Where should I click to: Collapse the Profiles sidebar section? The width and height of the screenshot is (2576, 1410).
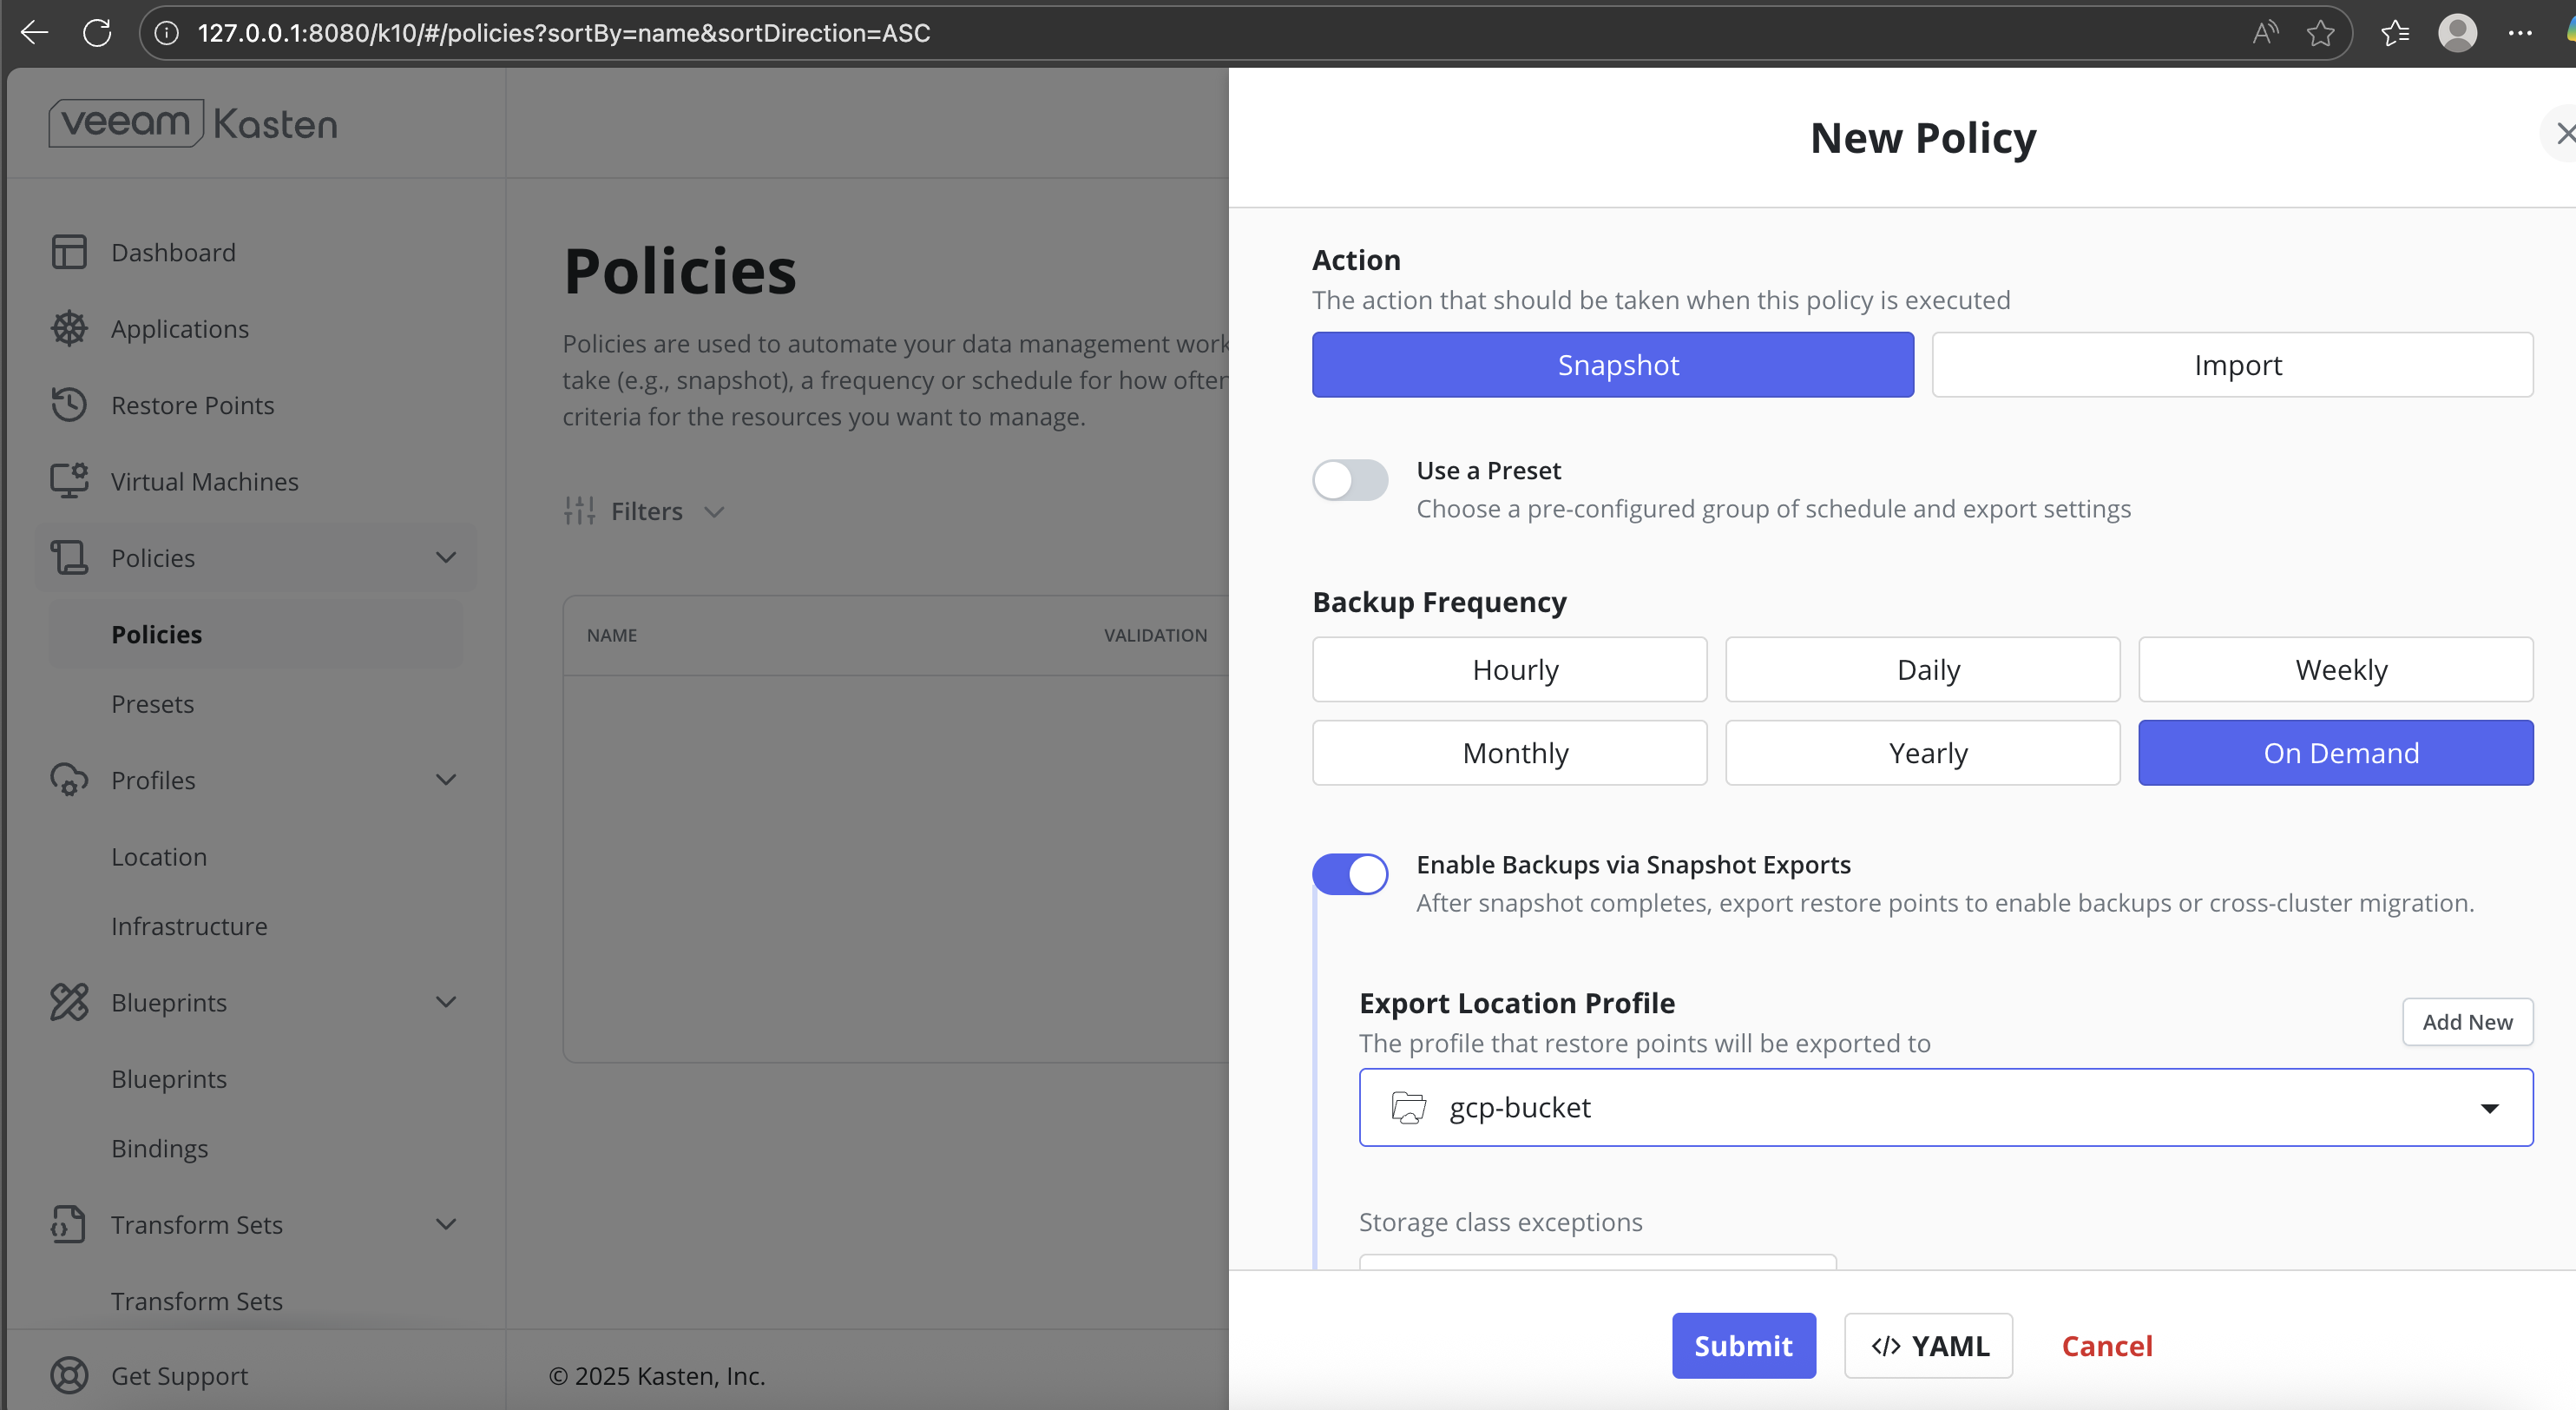point(446,780)
